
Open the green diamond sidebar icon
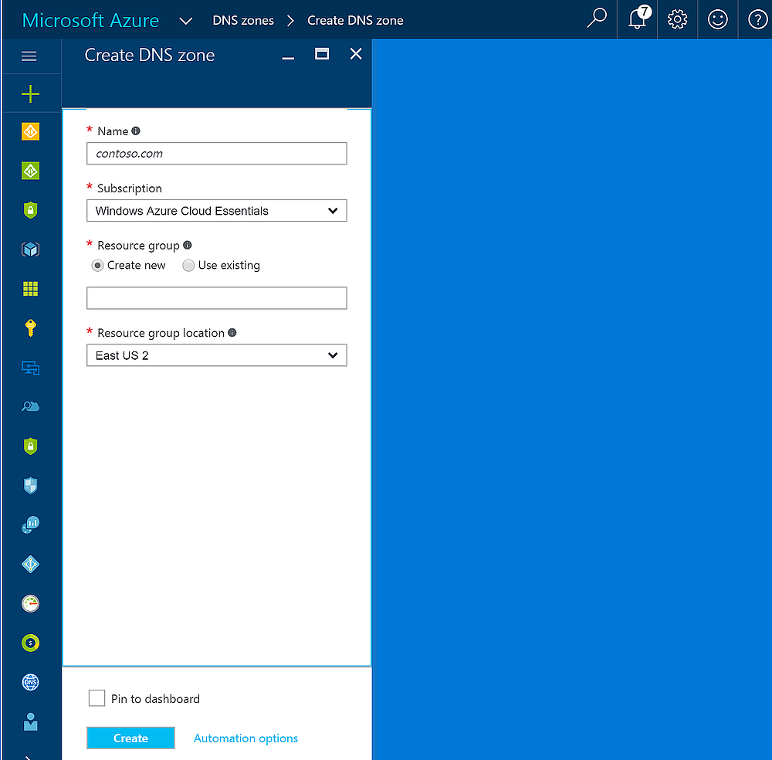pos(31,171)
